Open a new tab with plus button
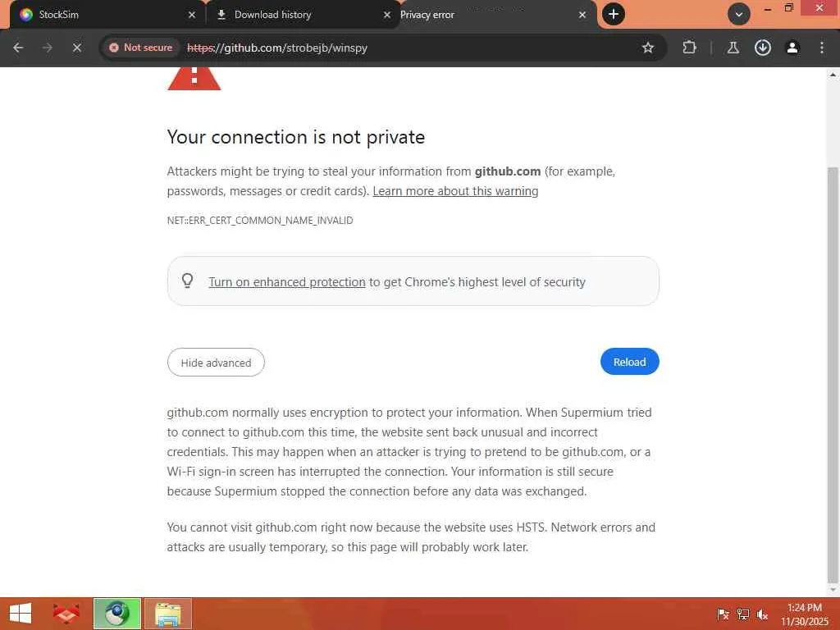 click(x=613, y=14)
